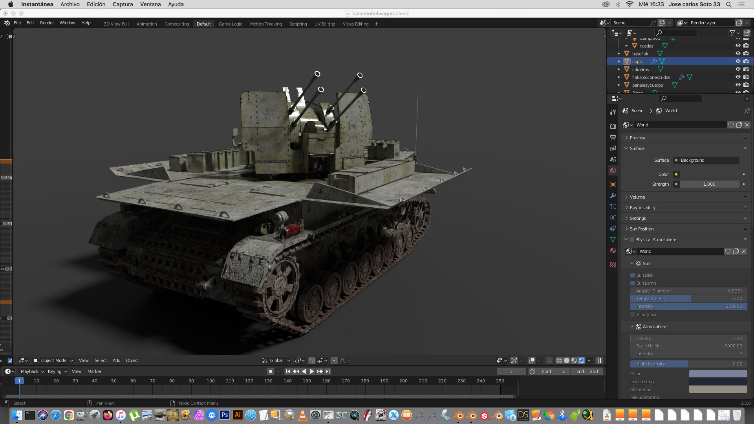Image resolution: width=754 pixels, height=424 pixels.
Task: Click the Blender logo menu icon
Action: [x=7, y=23]
